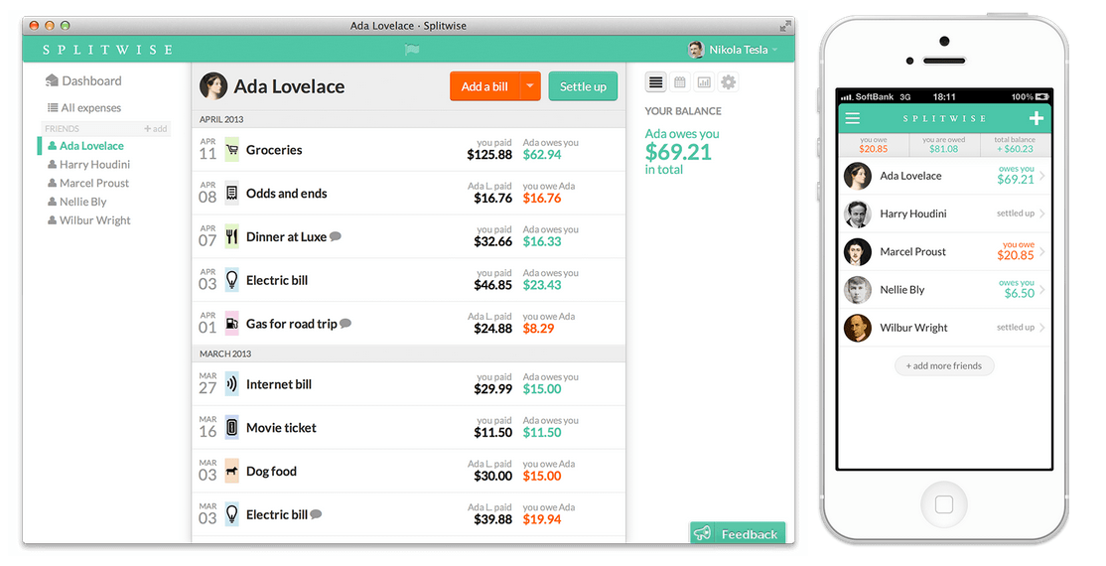Open Nellie Bly row chevron on phone

(1041, 289)
